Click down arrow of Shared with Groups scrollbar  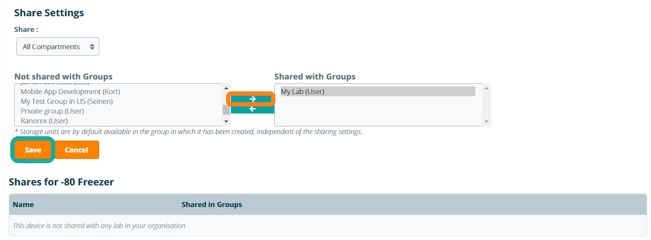(486, 122)
